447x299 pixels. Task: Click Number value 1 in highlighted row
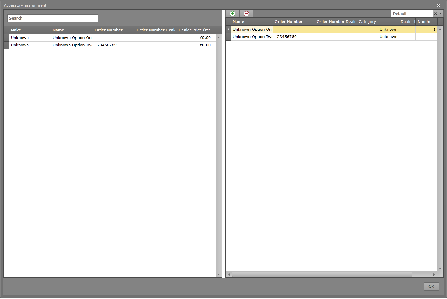[427, 29]
